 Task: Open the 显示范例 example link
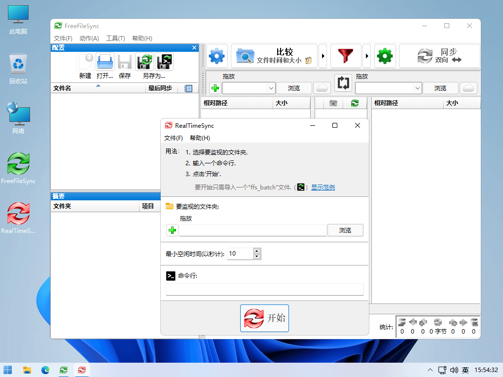tap(323, 187)
